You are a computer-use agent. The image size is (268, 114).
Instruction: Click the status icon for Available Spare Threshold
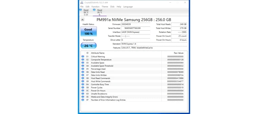(x=83, y=65)
